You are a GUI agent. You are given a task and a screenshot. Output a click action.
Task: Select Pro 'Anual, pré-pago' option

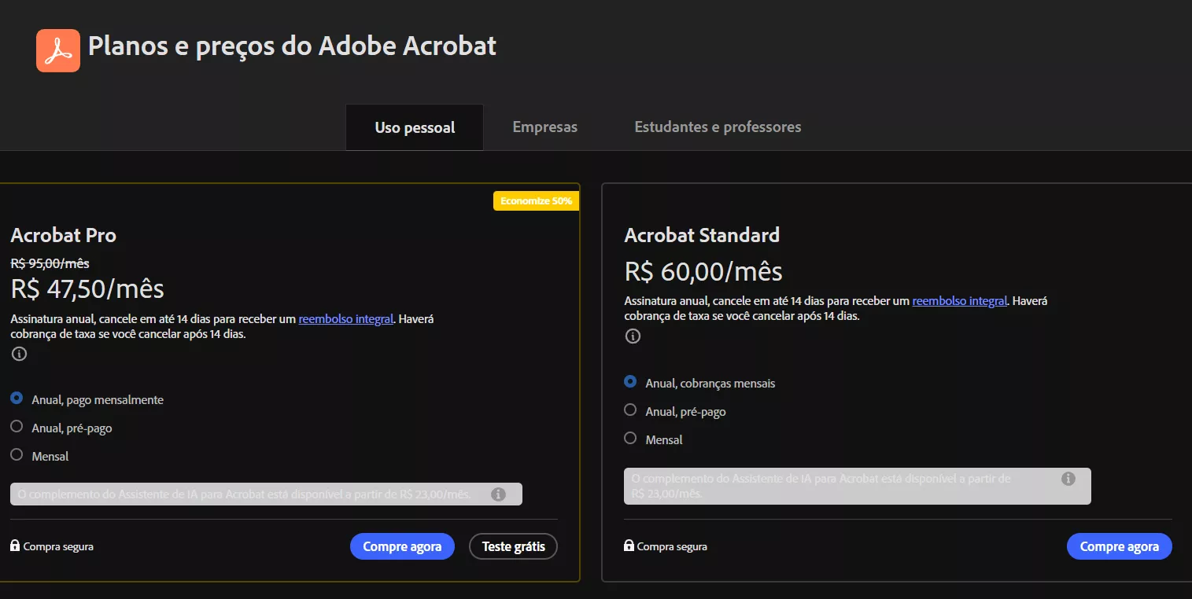click(x=17, y=427)
